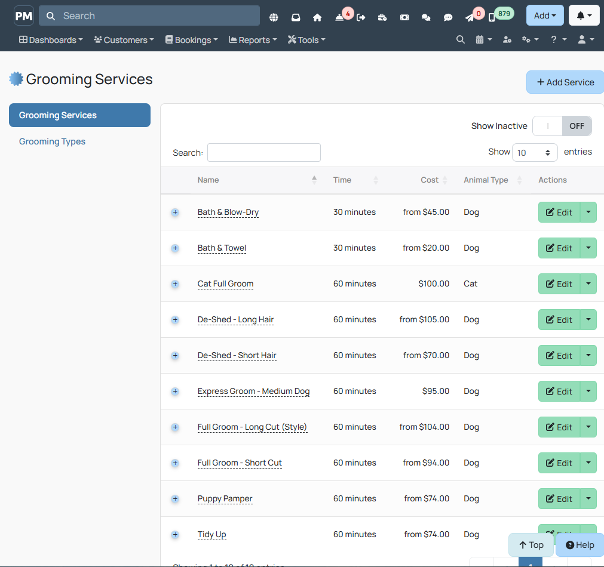This screenshot has height=567, width=604.
Task: Open the inbox tray icon
Action: pos(296,17)
